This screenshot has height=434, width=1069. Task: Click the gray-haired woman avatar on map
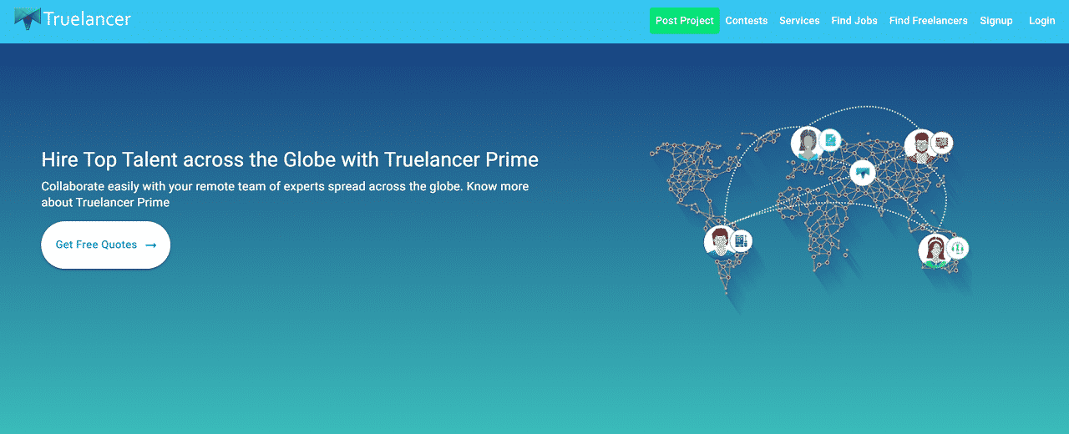coord(807,143)
